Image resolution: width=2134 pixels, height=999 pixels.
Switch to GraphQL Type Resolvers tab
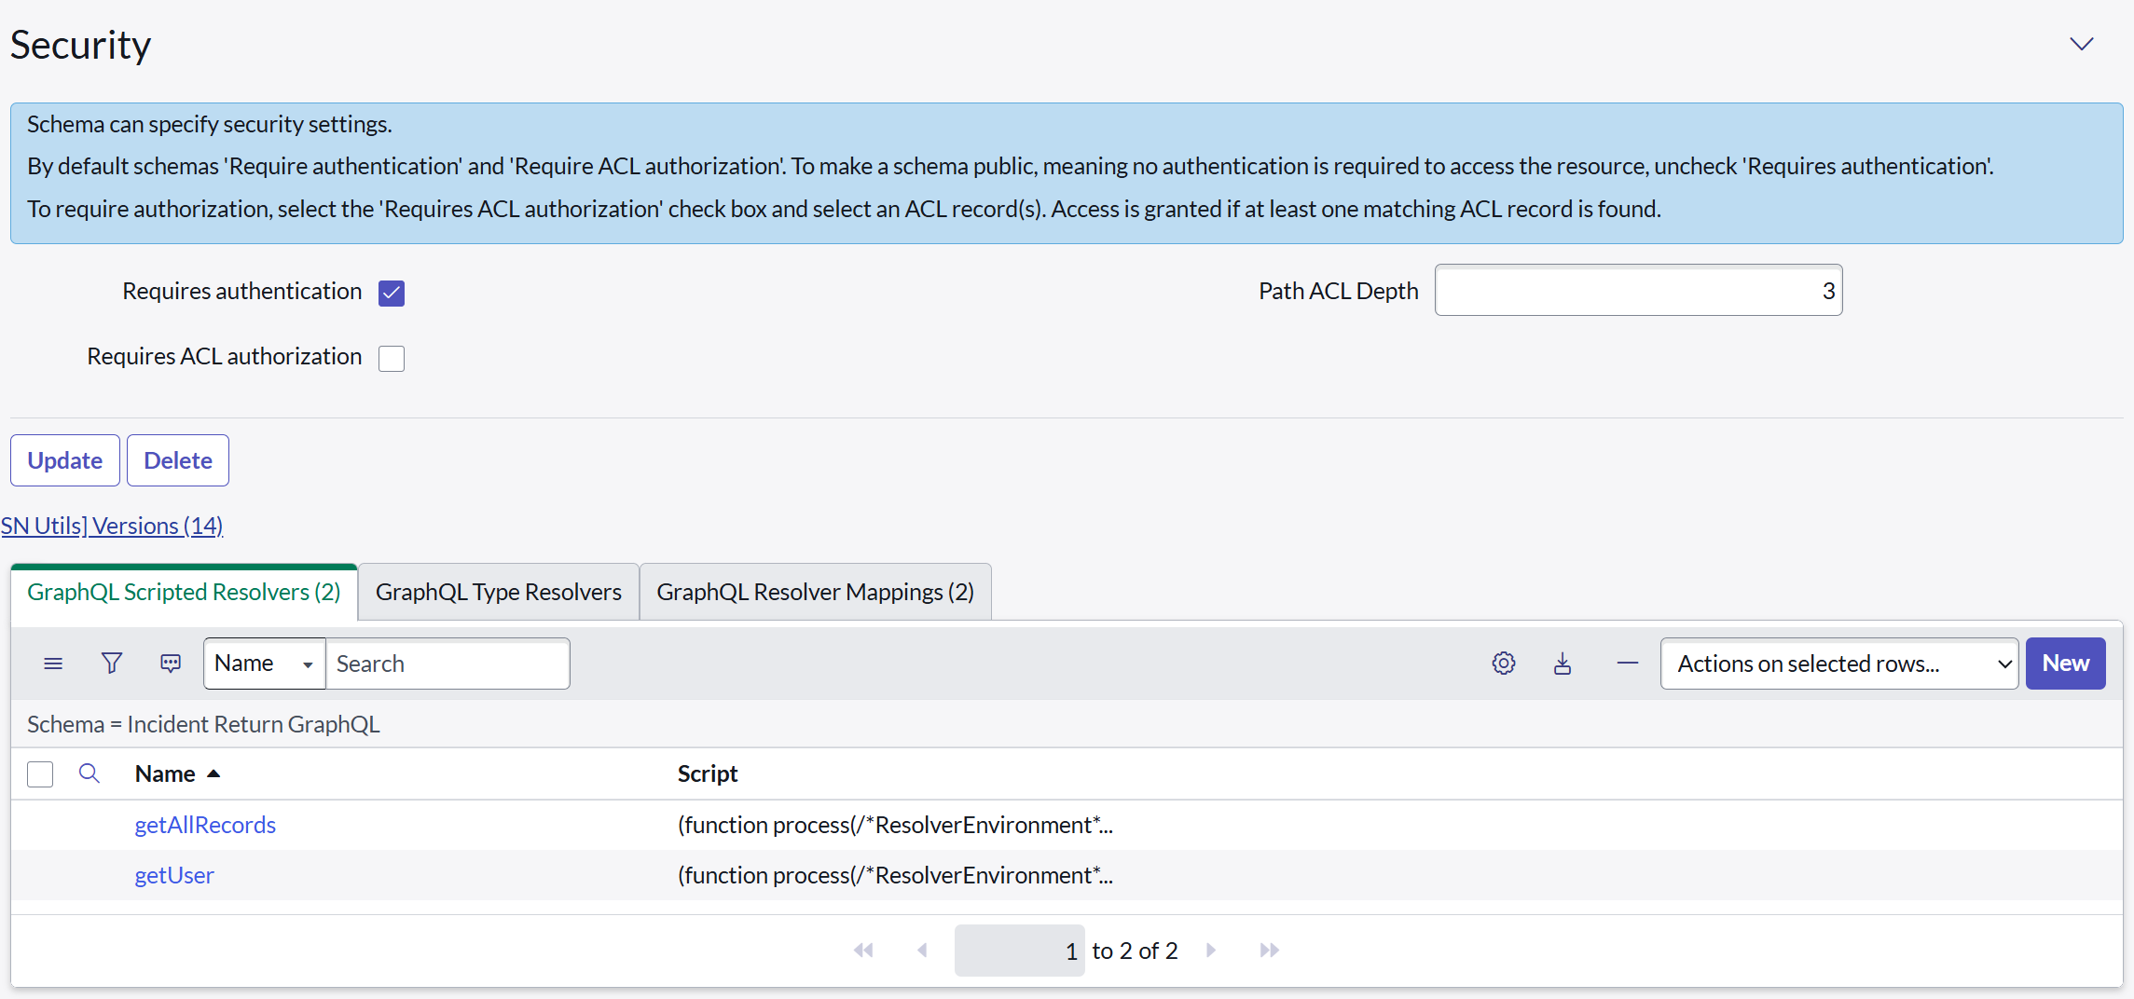pos(498,593)
